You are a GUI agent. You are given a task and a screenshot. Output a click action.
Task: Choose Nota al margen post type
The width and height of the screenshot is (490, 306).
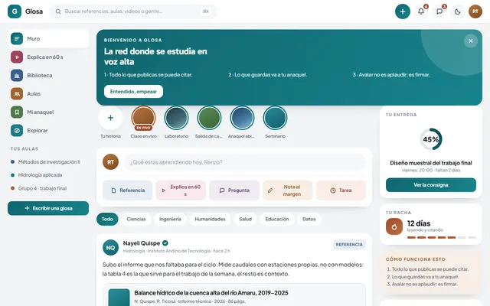click(x=288, y=190)
